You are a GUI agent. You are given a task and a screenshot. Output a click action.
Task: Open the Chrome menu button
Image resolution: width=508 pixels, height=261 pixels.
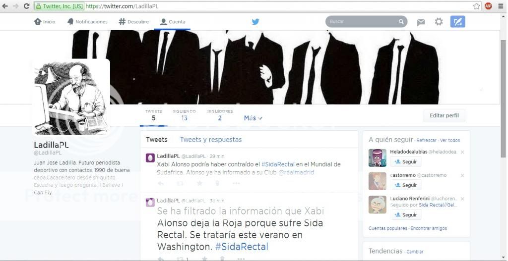[x=501, y=6]
